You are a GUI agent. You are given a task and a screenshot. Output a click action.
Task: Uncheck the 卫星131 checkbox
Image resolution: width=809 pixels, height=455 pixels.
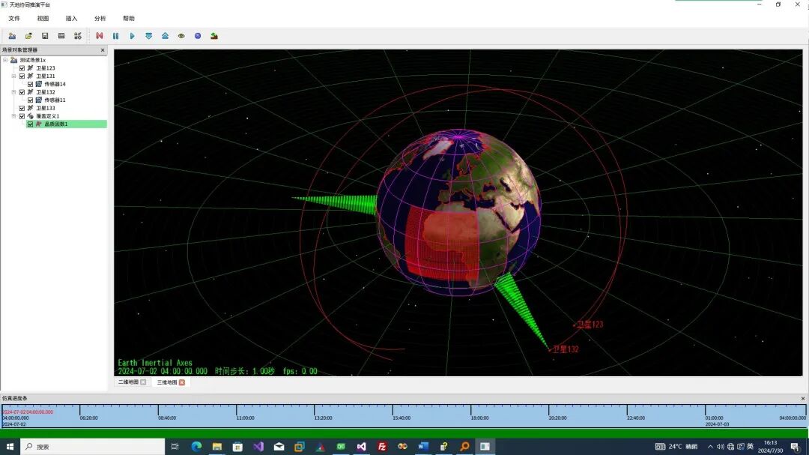coord(22,76)
